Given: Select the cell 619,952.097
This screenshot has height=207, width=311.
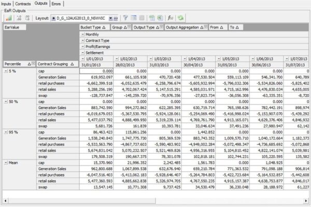Looking at the screenshot, I should click(x=96, y=77).
